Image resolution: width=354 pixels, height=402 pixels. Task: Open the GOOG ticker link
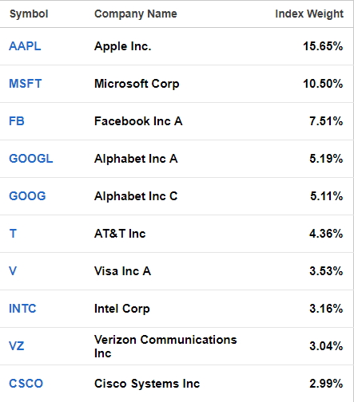pyautogui.click(x=27, y=196)
